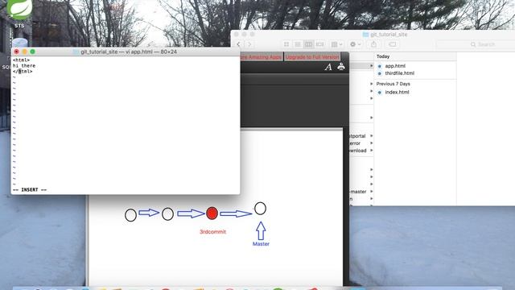
Task: Expand folder ending in 'wnload'
Action: click(x=372, y=151)
